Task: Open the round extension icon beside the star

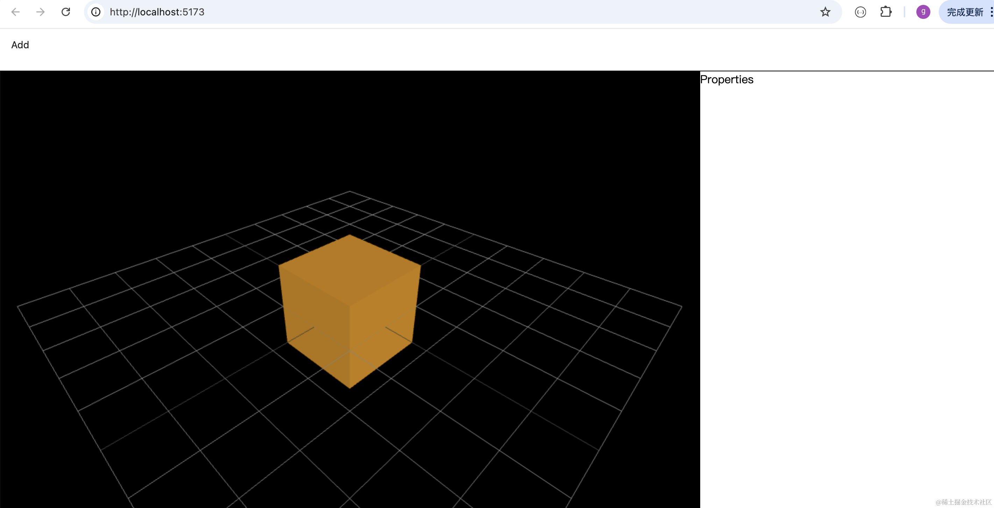Action: 860,12
